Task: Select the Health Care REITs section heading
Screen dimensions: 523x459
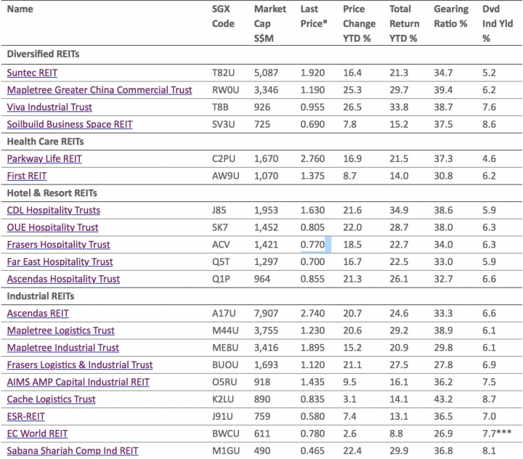Action: (x=45, y=142)
